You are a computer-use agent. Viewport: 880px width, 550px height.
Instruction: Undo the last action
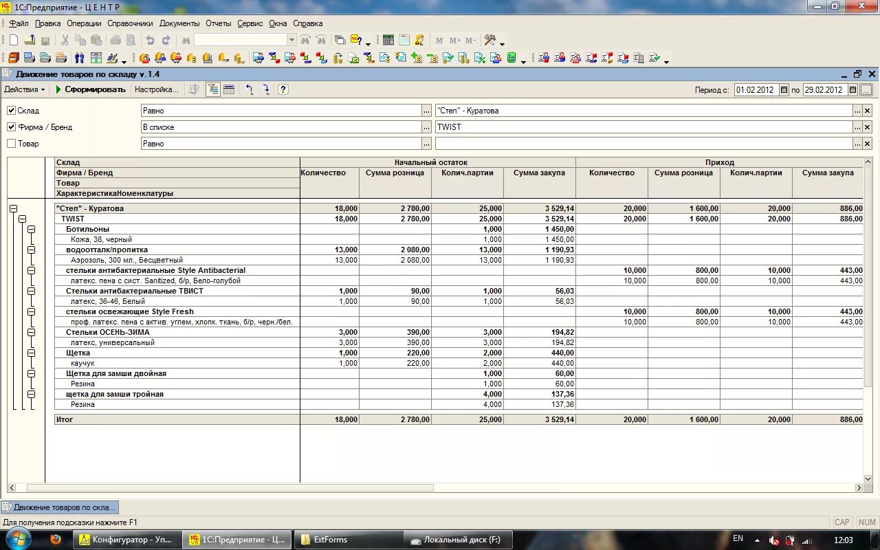[150, 41]
